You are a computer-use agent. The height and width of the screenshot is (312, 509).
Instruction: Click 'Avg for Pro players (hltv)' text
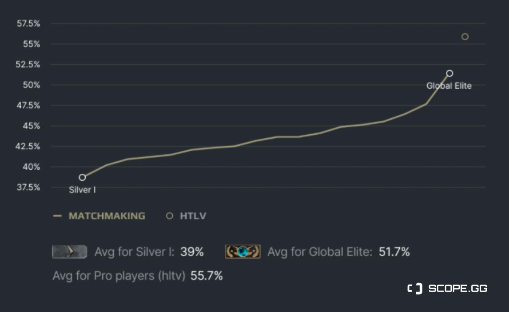119,276
